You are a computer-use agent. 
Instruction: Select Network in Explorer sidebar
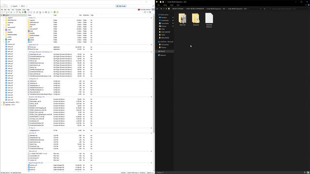163,55
